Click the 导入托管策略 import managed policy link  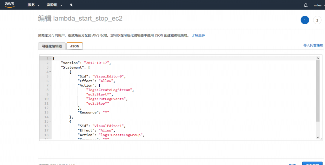[313, 46]
